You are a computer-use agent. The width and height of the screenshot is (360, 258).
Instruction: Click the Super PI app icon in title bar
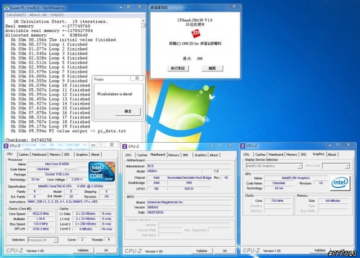click(x=7, y=8)
